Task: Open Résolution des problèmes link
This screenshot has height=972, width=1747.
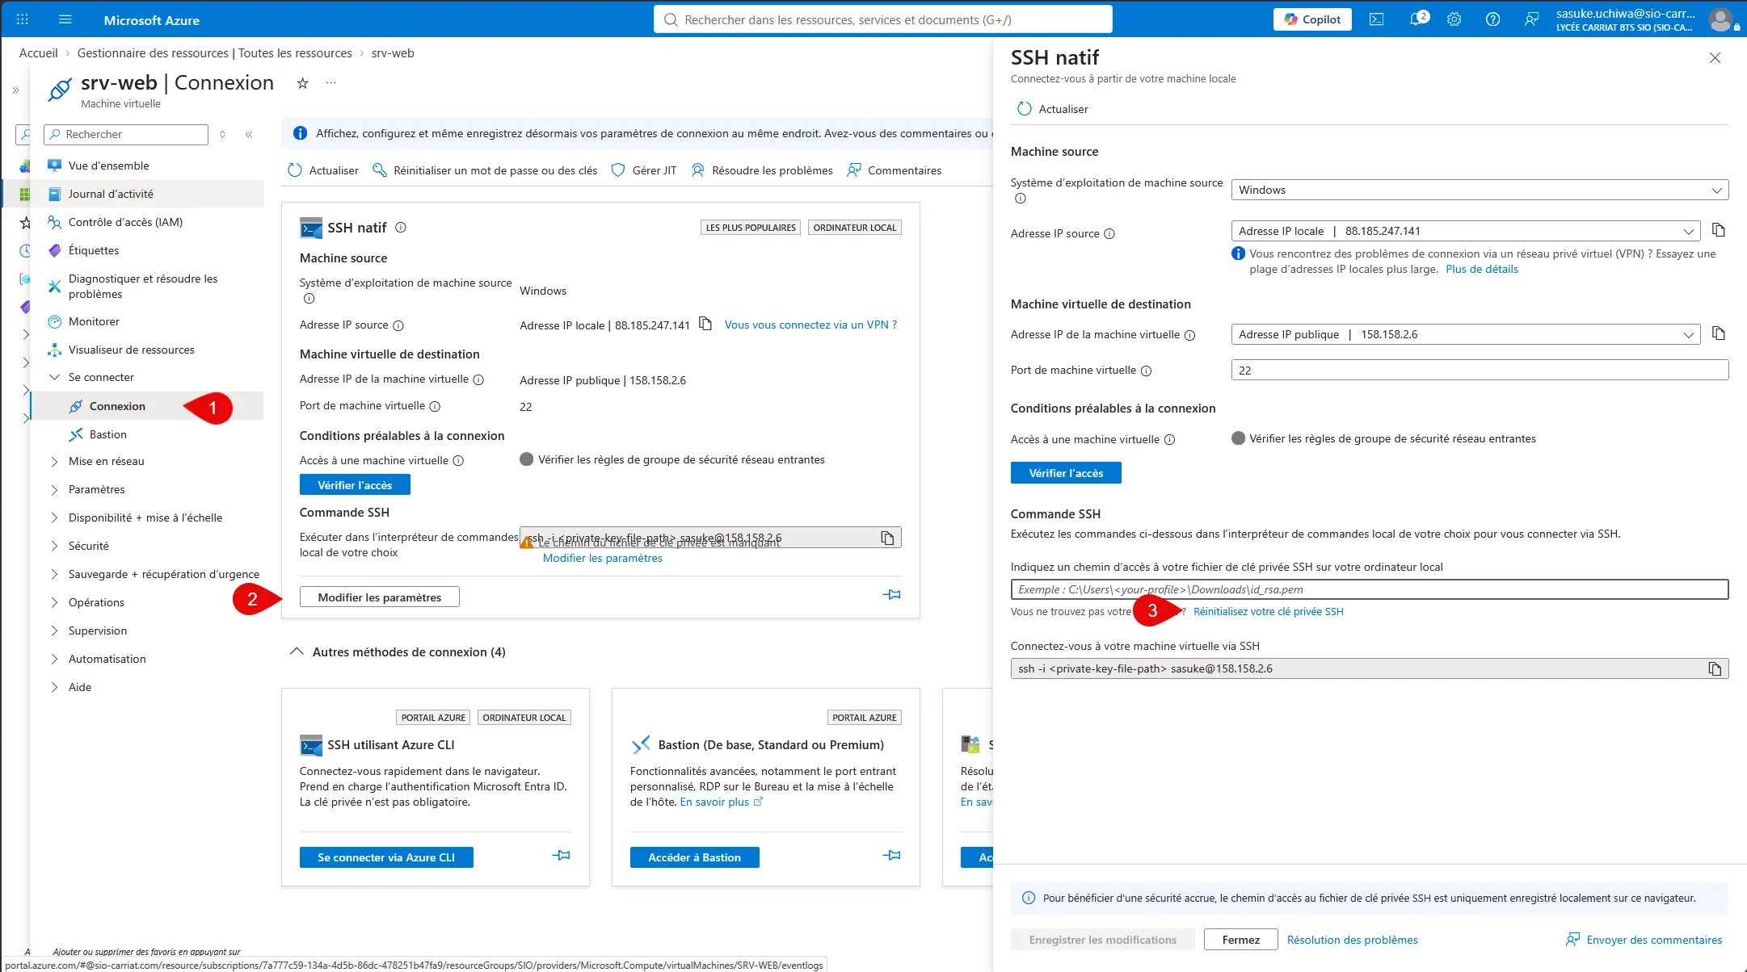Action: [1352, 940]
